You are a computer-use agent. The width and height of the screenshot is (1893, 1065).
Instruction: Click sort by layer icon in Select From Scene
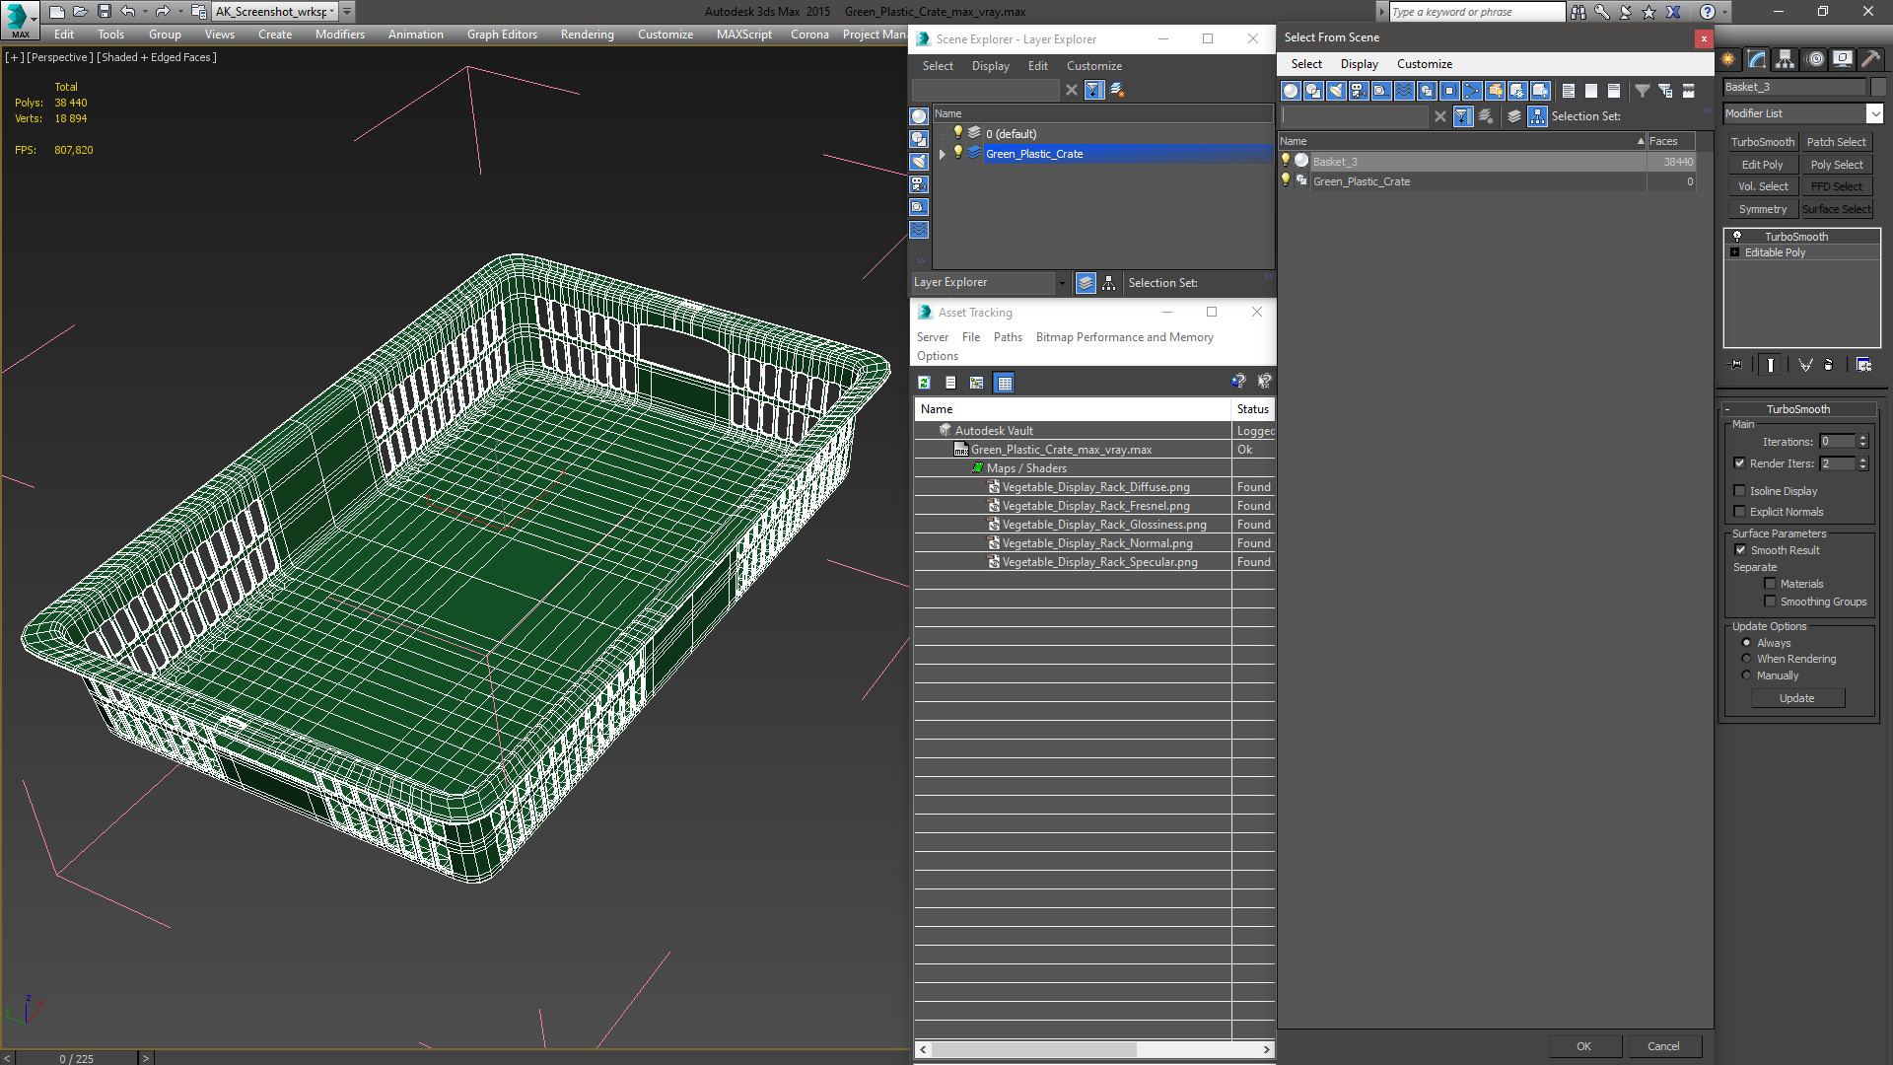tap(1515, 116)
